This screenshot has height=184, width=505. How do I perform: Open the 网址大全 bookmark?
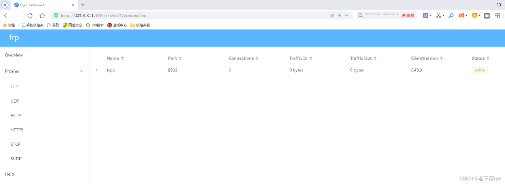point(73,25)
